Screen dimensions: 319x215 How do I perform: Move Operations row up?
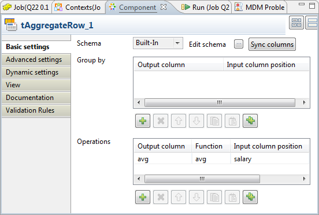[x=179, y=197]
